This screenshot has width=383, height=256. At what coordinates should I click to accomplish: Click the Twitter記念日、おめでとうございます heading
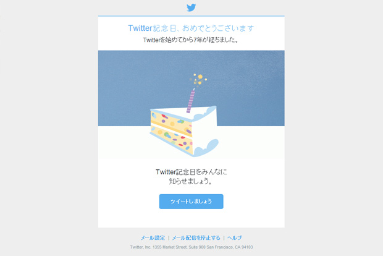(x=191, y=28)
